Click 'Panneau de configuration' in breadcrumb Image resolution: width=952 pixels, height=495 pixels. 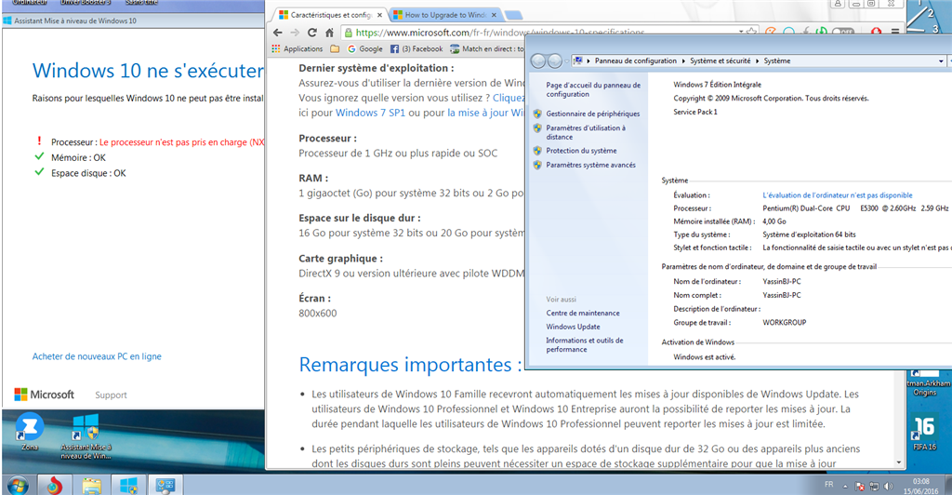pyautogui.click(x=635, y=60)
